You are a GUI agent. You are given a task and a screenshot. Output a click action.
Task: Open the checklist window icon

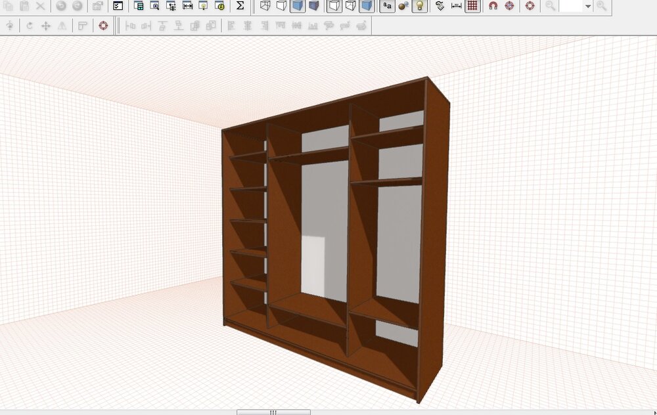pyautogui.click(x=118, y=6)
